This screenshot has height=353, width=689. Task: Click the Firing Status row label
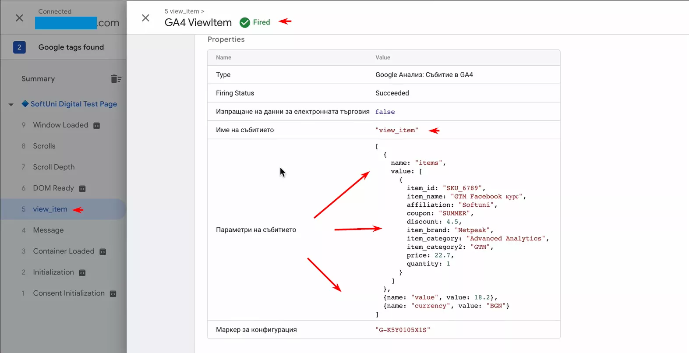[235, 93]
